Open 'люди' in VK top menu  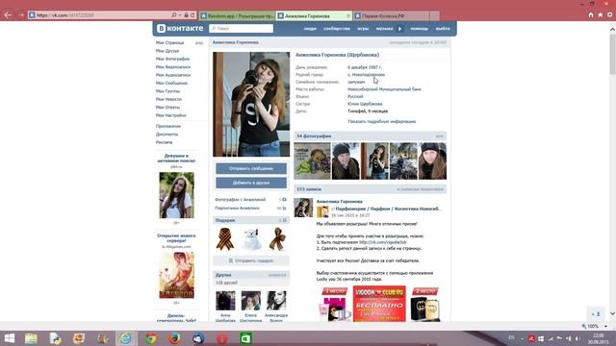pyautogui.click(x=310, y=29)
